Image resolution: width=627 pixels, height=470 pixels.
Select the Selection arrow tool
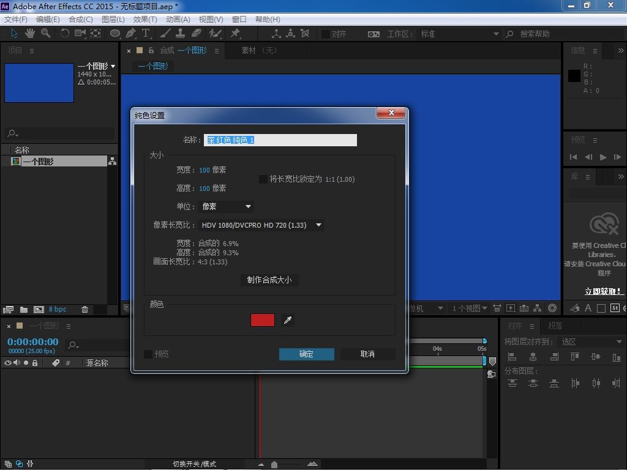pos(14,34)
